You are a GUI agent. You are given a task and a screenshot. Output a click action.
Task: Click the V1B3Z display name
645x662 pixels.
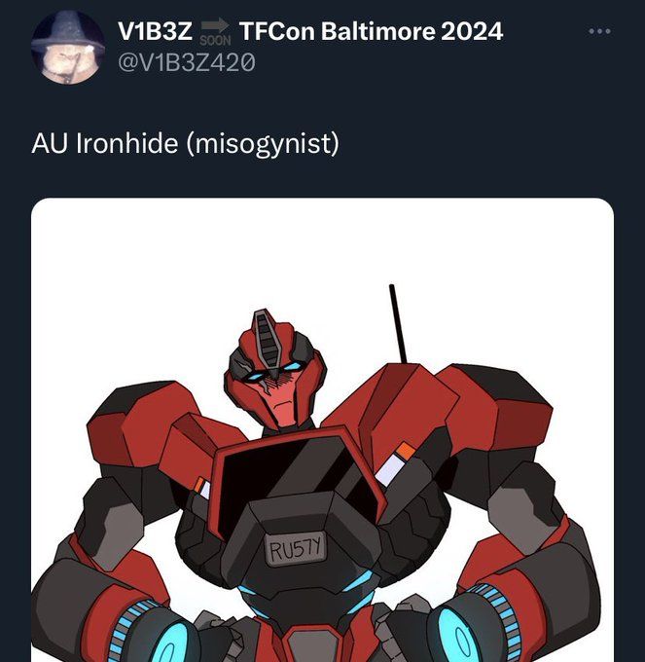tap(156, 31)
